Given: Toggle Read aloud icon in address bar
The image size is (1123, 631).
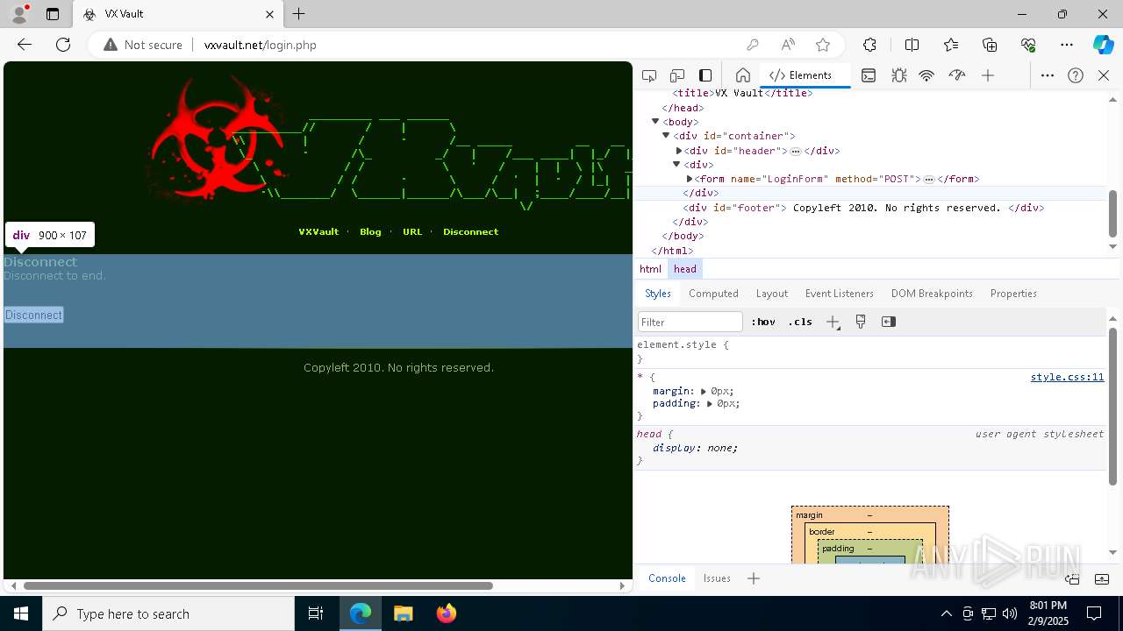Looking at the screenshot, I should (x=788, y=45).
